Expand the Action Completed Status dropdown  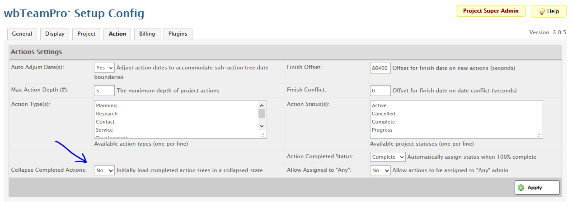pos(388,157)
